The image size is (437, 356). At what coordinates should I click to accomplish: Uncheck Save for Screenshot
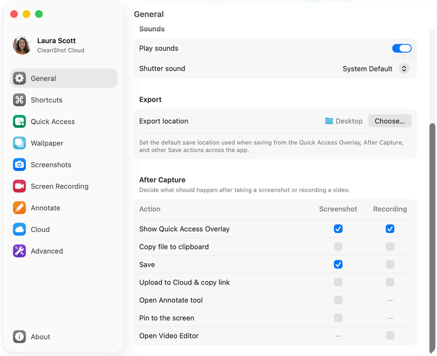tap(338, 264)
